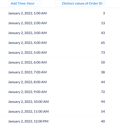Screen dimensions: 122x126
Task: Click the value 73 in Order ID column
Action: [103, 52]
